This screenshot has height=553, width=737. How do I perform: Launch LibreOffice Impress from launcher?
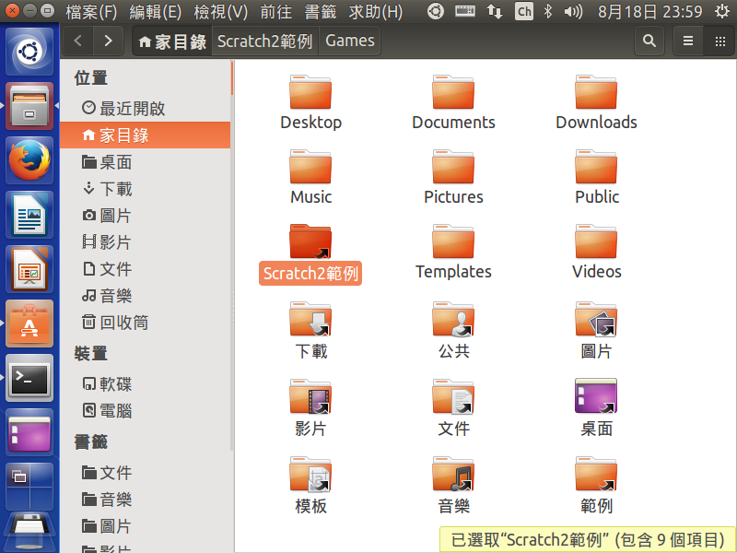(x=29, y=269)
